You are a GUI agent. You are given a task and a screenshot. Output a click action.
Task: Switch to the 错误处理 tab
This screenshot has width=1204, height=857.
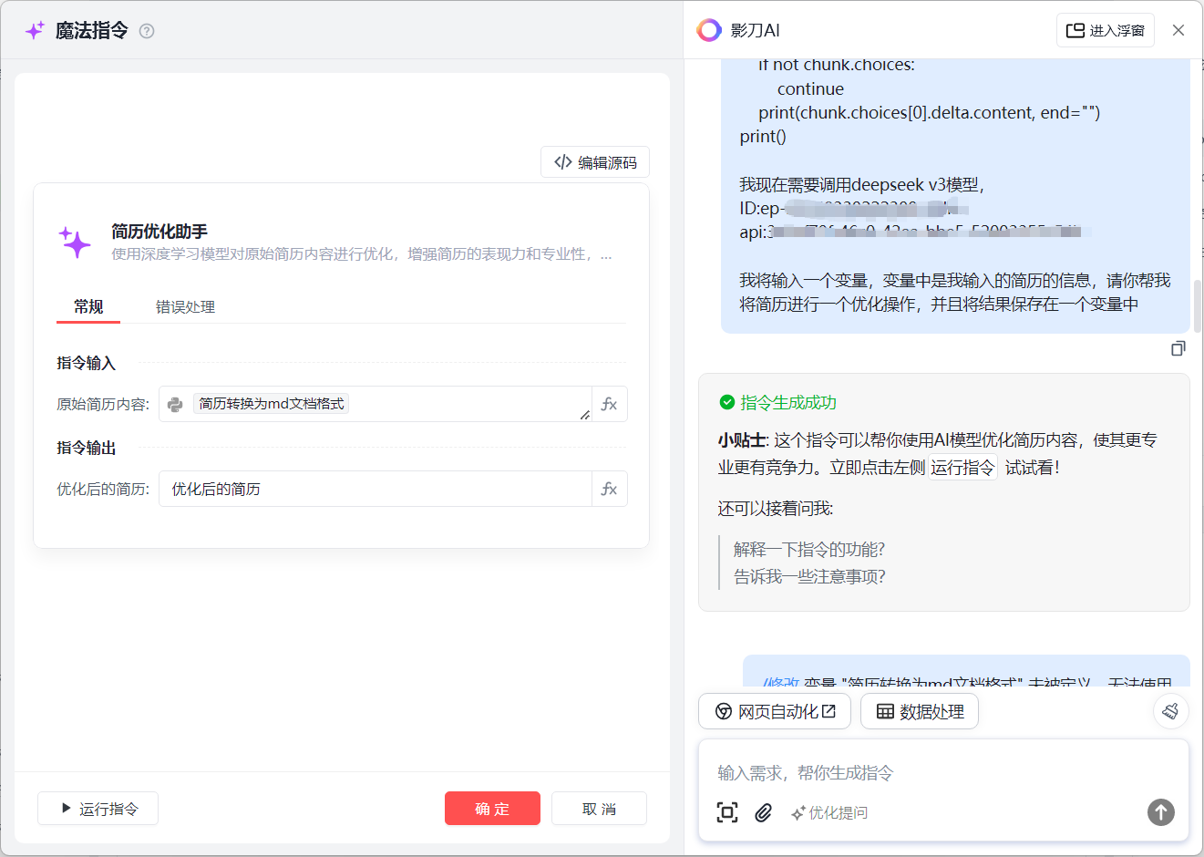pos(185,307)
